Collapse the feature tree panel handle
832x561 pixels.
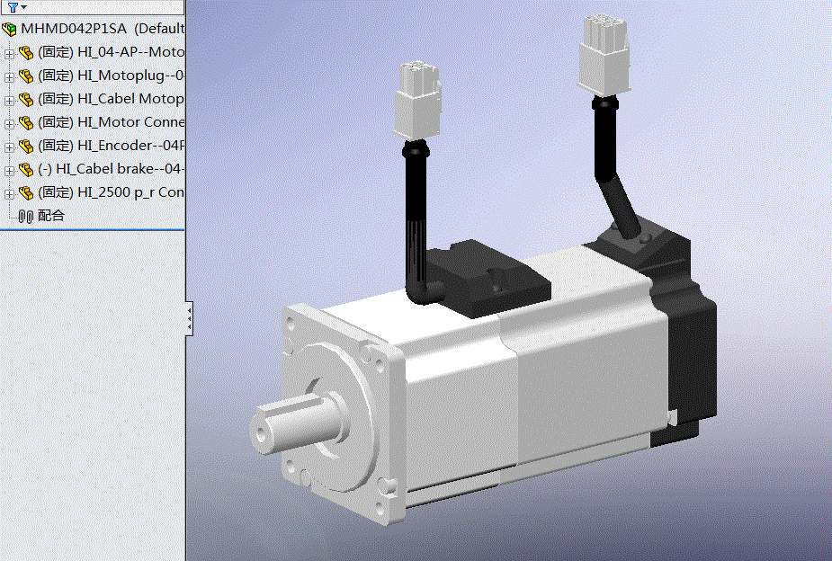[x=189, y=318]
